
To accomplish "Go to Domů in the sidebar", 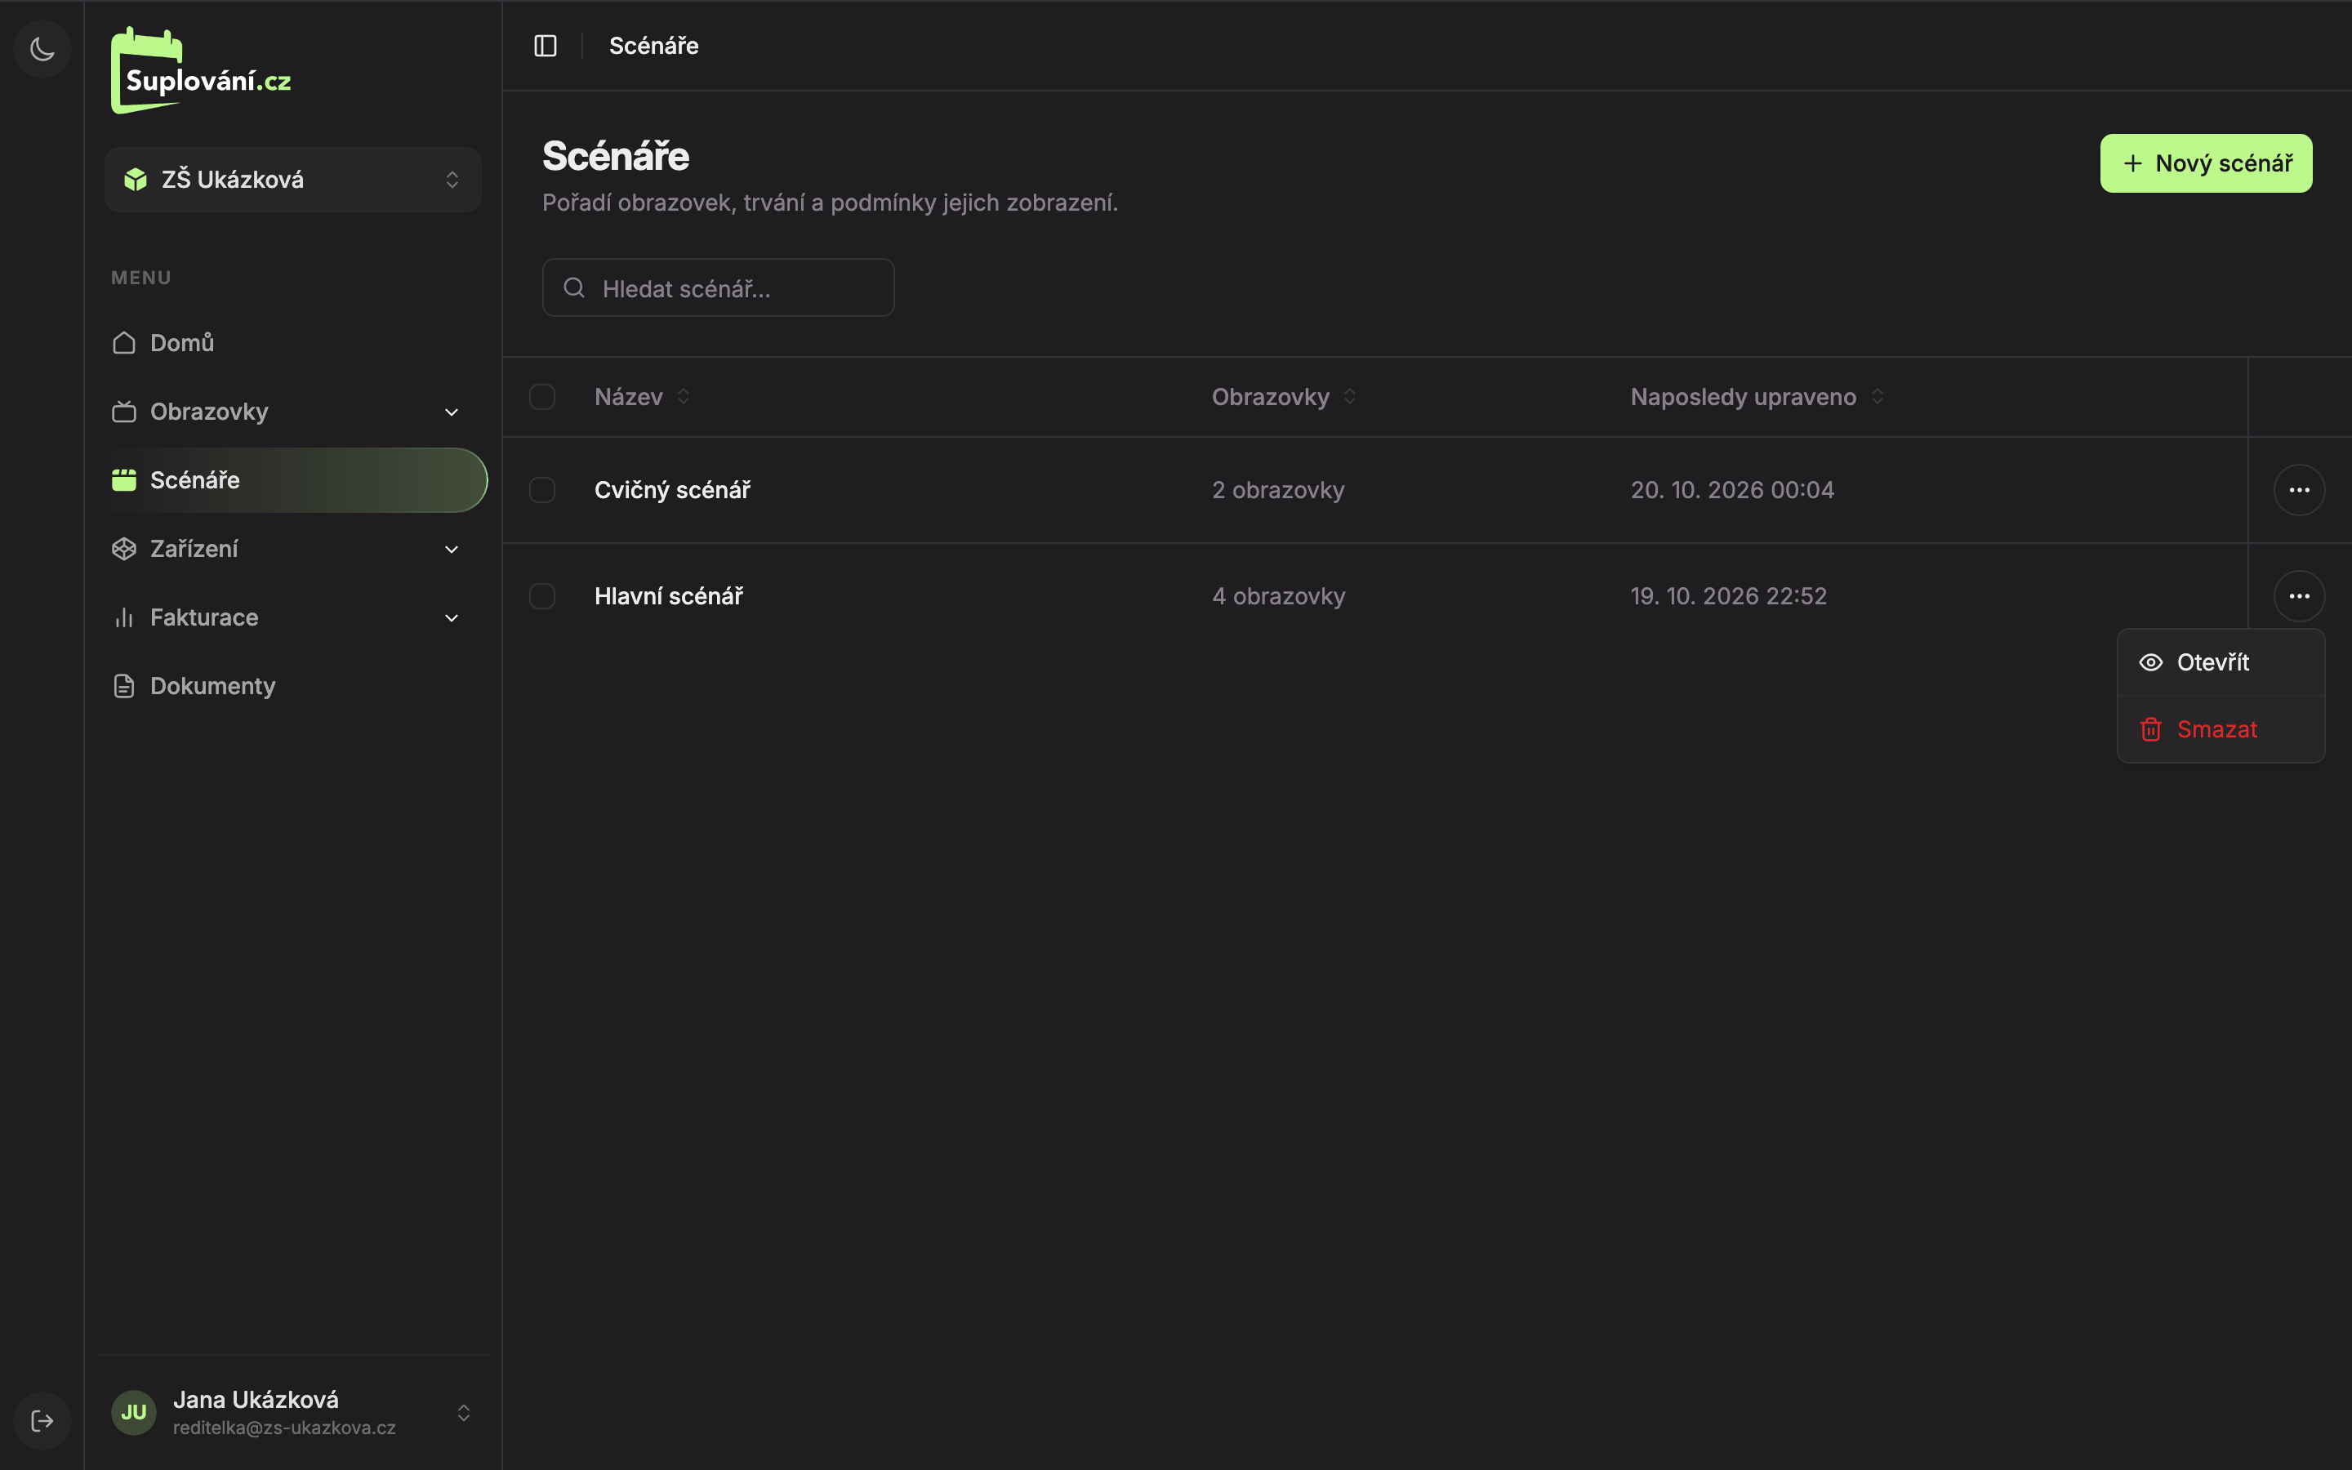I will [292, 343].
